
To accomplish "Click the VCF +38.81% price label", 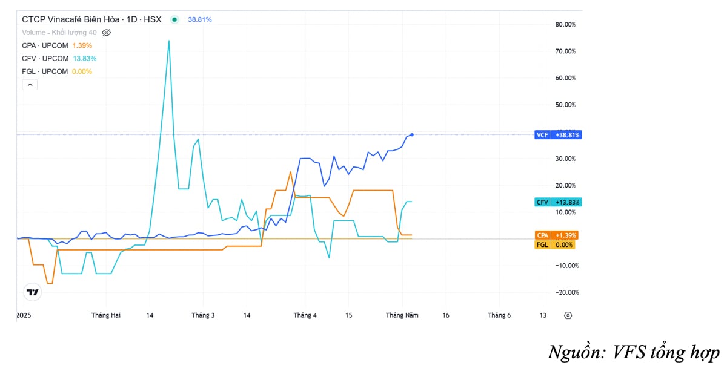I will 558,135.
